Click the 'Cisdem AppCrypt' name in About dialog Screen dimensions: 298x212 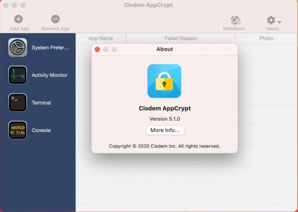165,108
